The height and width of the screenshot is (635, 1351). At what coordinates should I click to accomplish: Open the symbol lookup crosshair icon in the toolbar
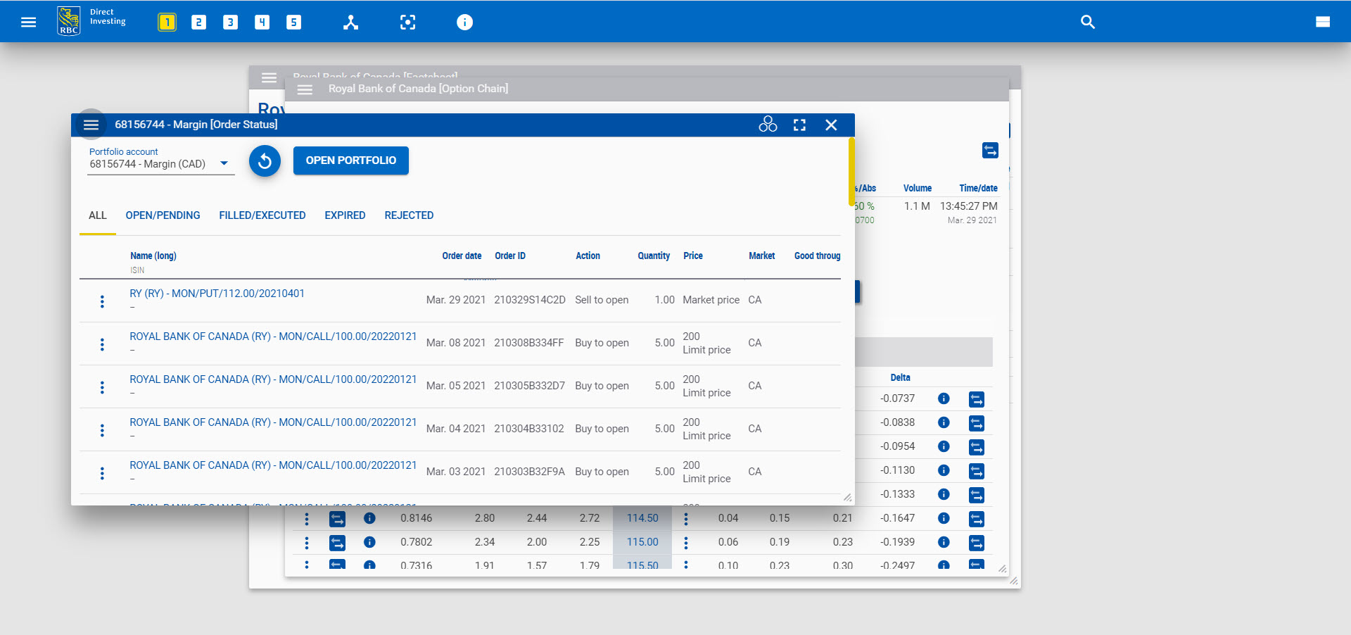tap(408, 22)
